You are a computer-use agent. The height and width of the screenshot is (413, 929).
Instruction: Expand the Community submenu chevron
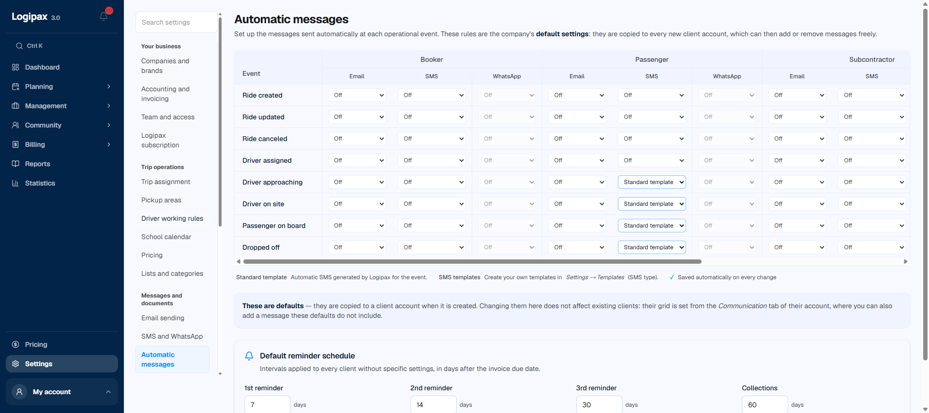[x=109, y=125]
